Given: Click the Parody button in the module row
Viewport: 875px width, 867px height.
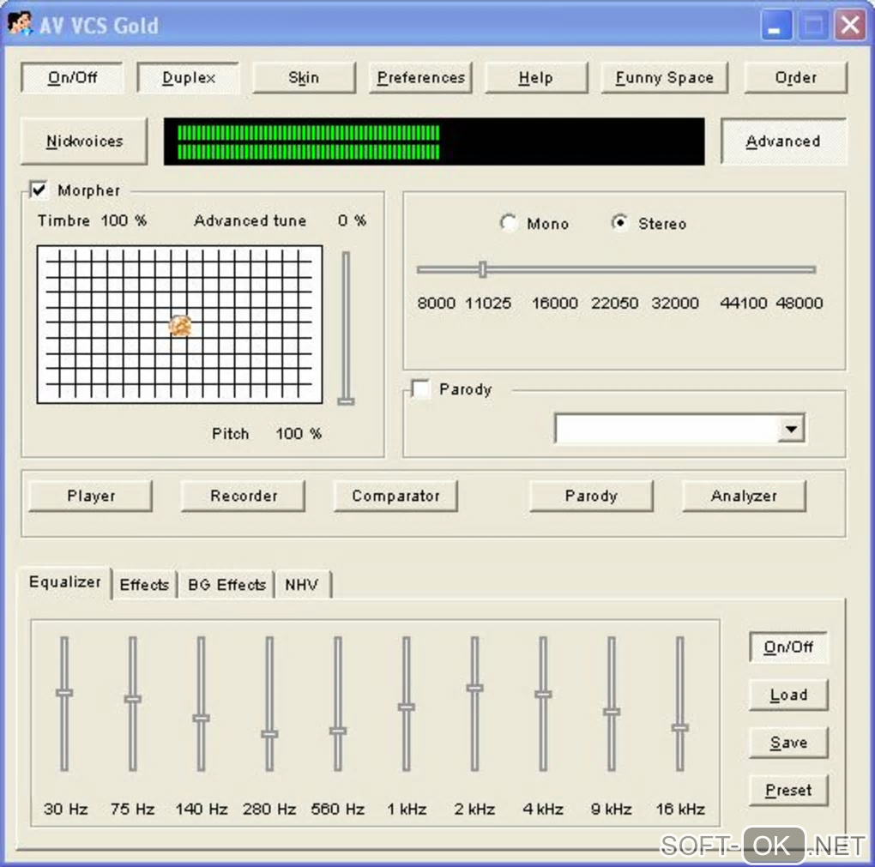Looking at the screenshot, I should click(x=592, y=496).
